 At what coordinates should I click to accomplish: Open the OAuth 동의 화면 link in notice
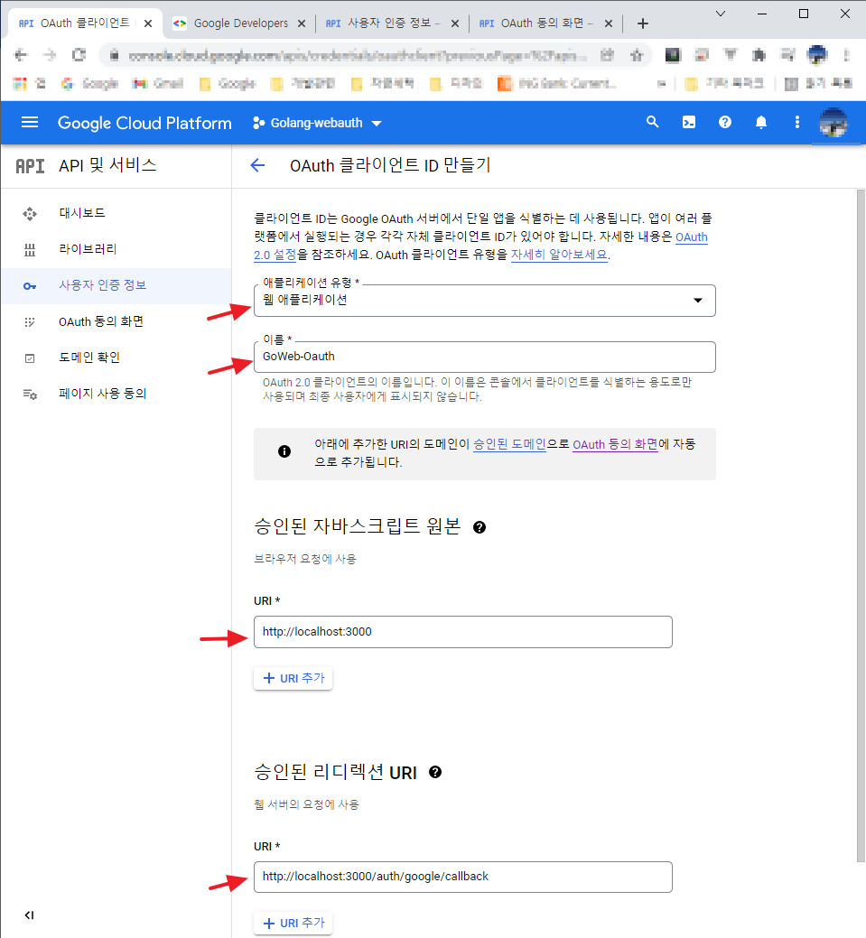(x=615, y=444)
